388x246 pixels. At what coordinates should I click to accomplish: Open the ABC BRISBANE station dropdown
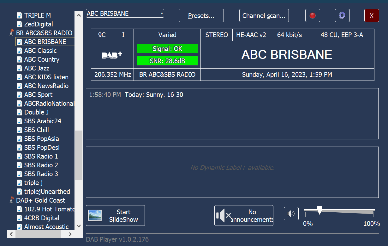coord(125,14)
